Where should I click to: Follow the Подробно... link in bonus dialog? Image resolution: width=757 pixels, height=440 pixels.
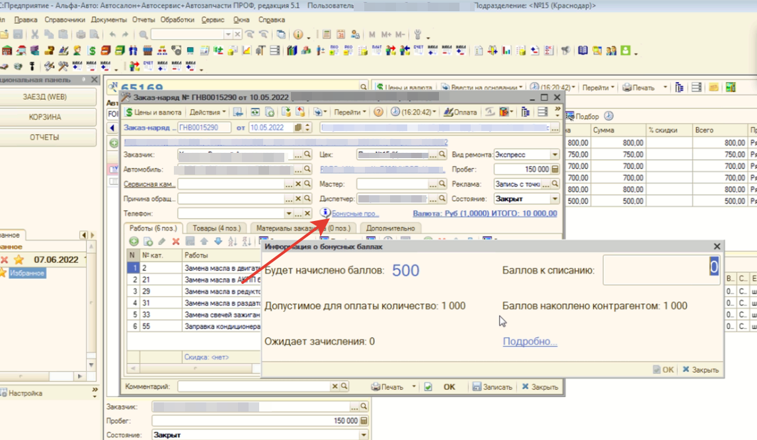tap(530, 342)
